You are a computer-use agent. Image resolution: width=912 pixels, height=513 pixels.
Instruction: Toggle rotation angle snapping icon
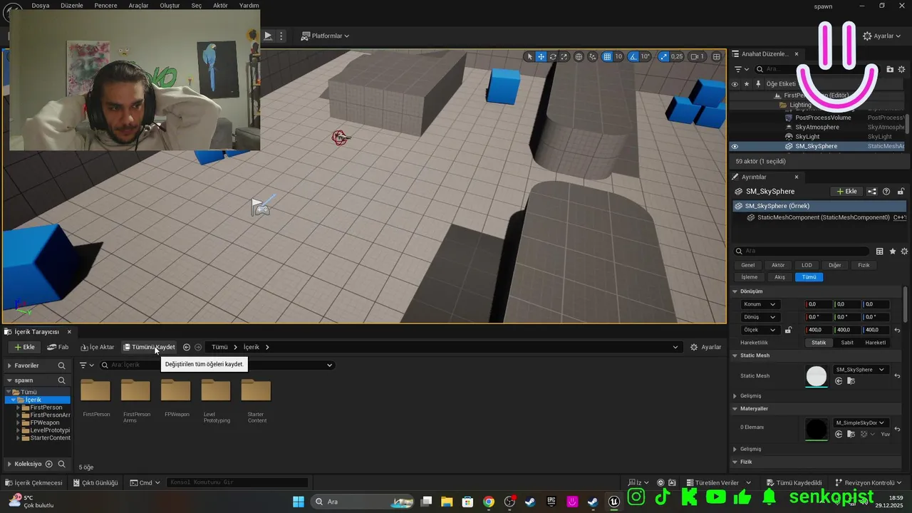633,57
